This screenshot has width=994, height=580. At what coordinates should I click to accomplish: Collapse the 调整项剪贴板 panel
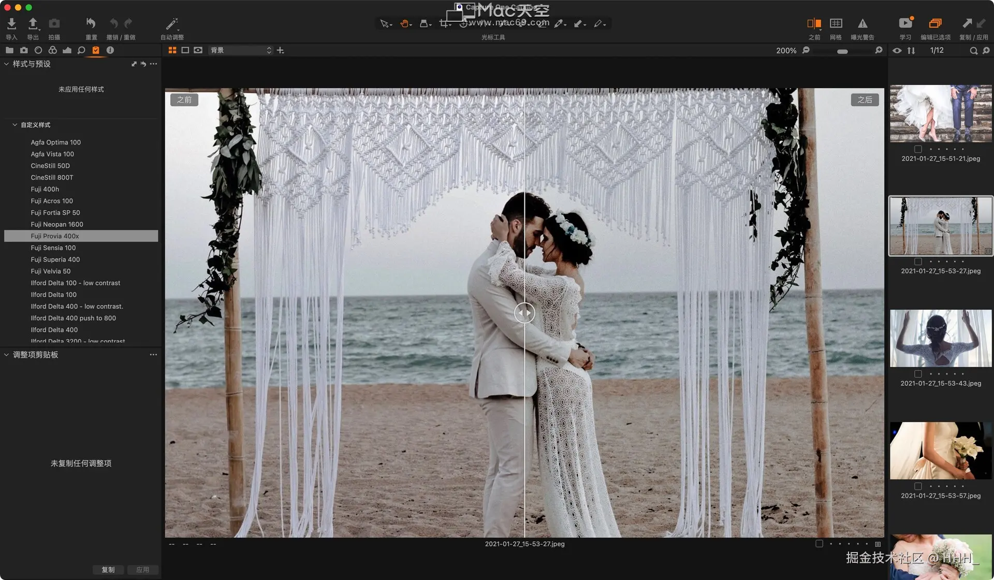(6, 355)
